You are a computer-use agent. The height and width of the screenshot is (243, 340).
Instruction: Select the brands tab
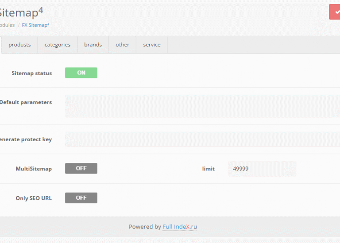coord(93,45)
